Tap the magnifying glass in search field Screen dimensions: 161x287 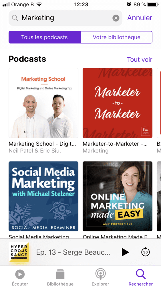point(15,18)
